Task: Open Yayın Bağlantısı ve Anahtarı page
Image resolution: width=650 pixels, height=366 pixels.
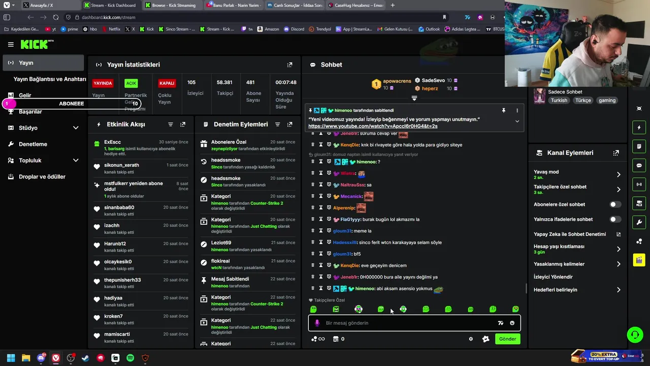Action: (x=50, y=79)
